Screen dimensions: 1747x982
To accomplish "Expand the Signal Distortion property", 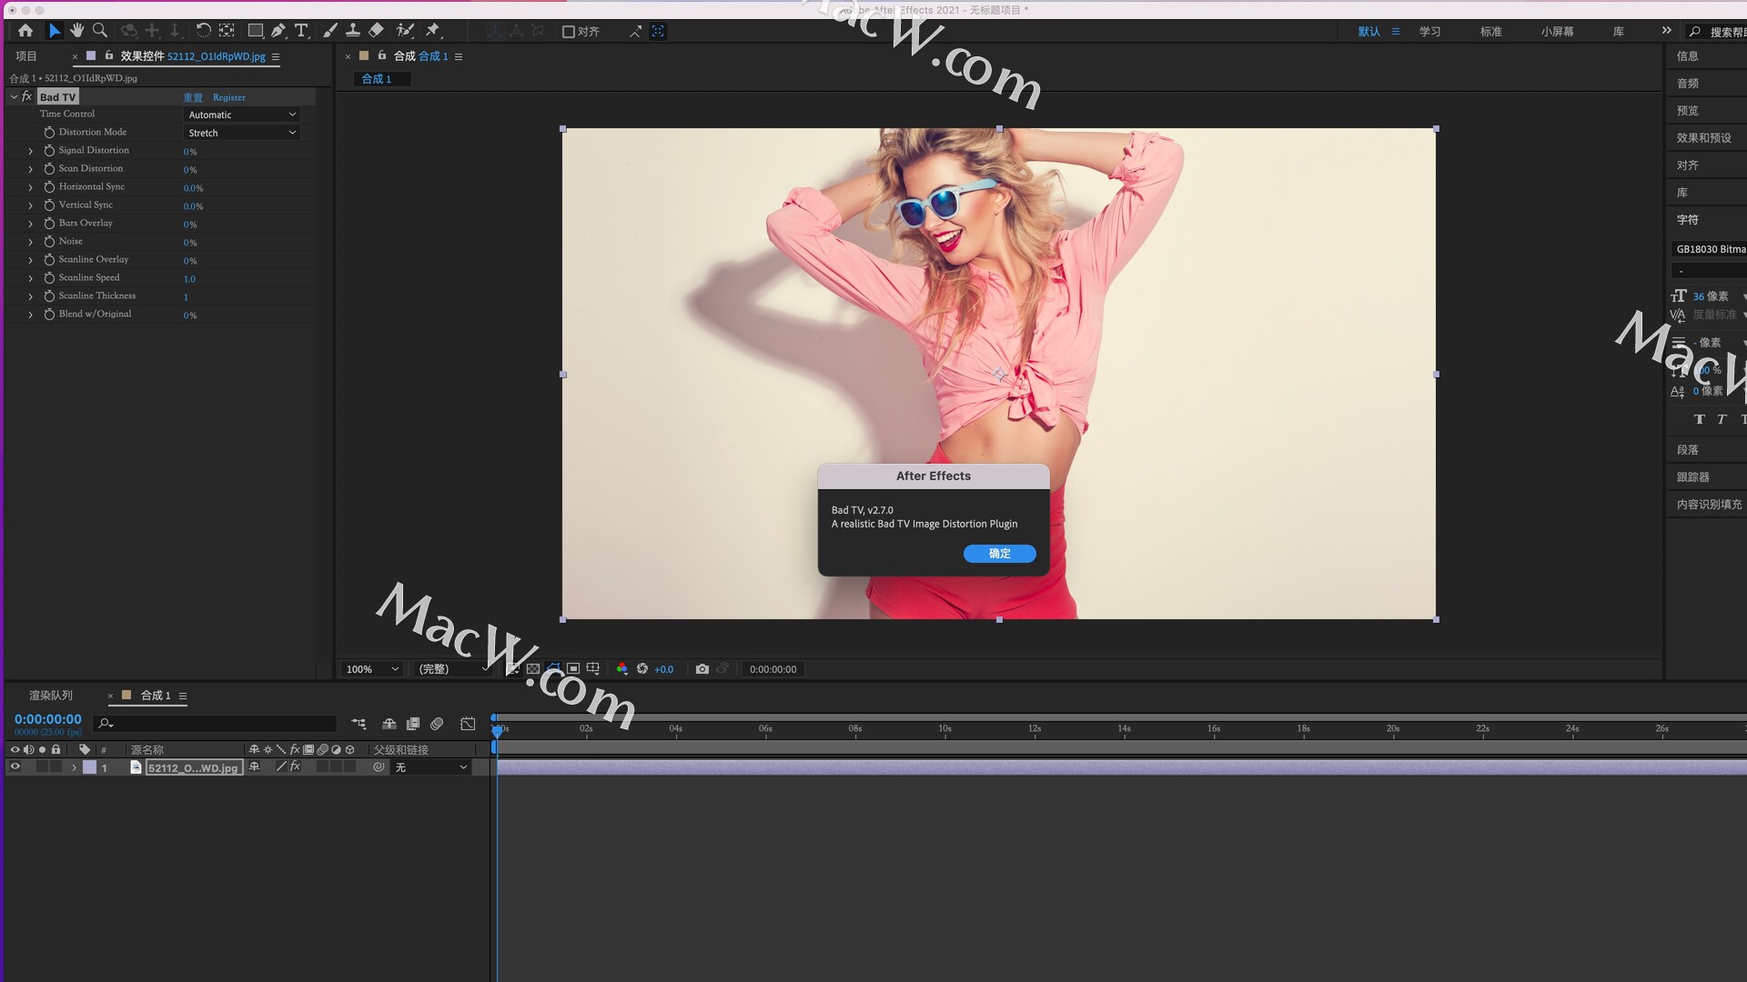I will (x=30, y=151).
